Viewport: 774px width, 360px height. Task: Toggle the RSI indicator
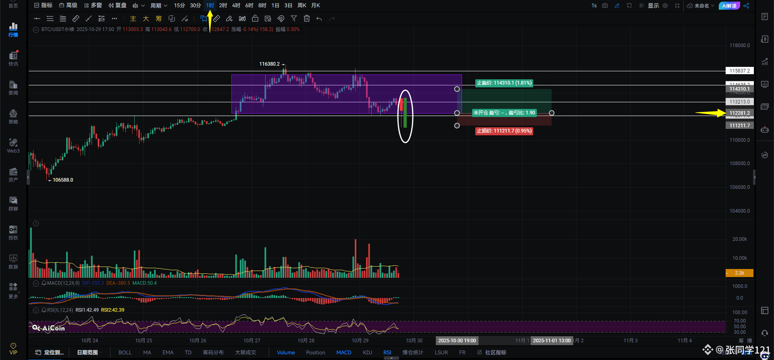pos(387,352)
